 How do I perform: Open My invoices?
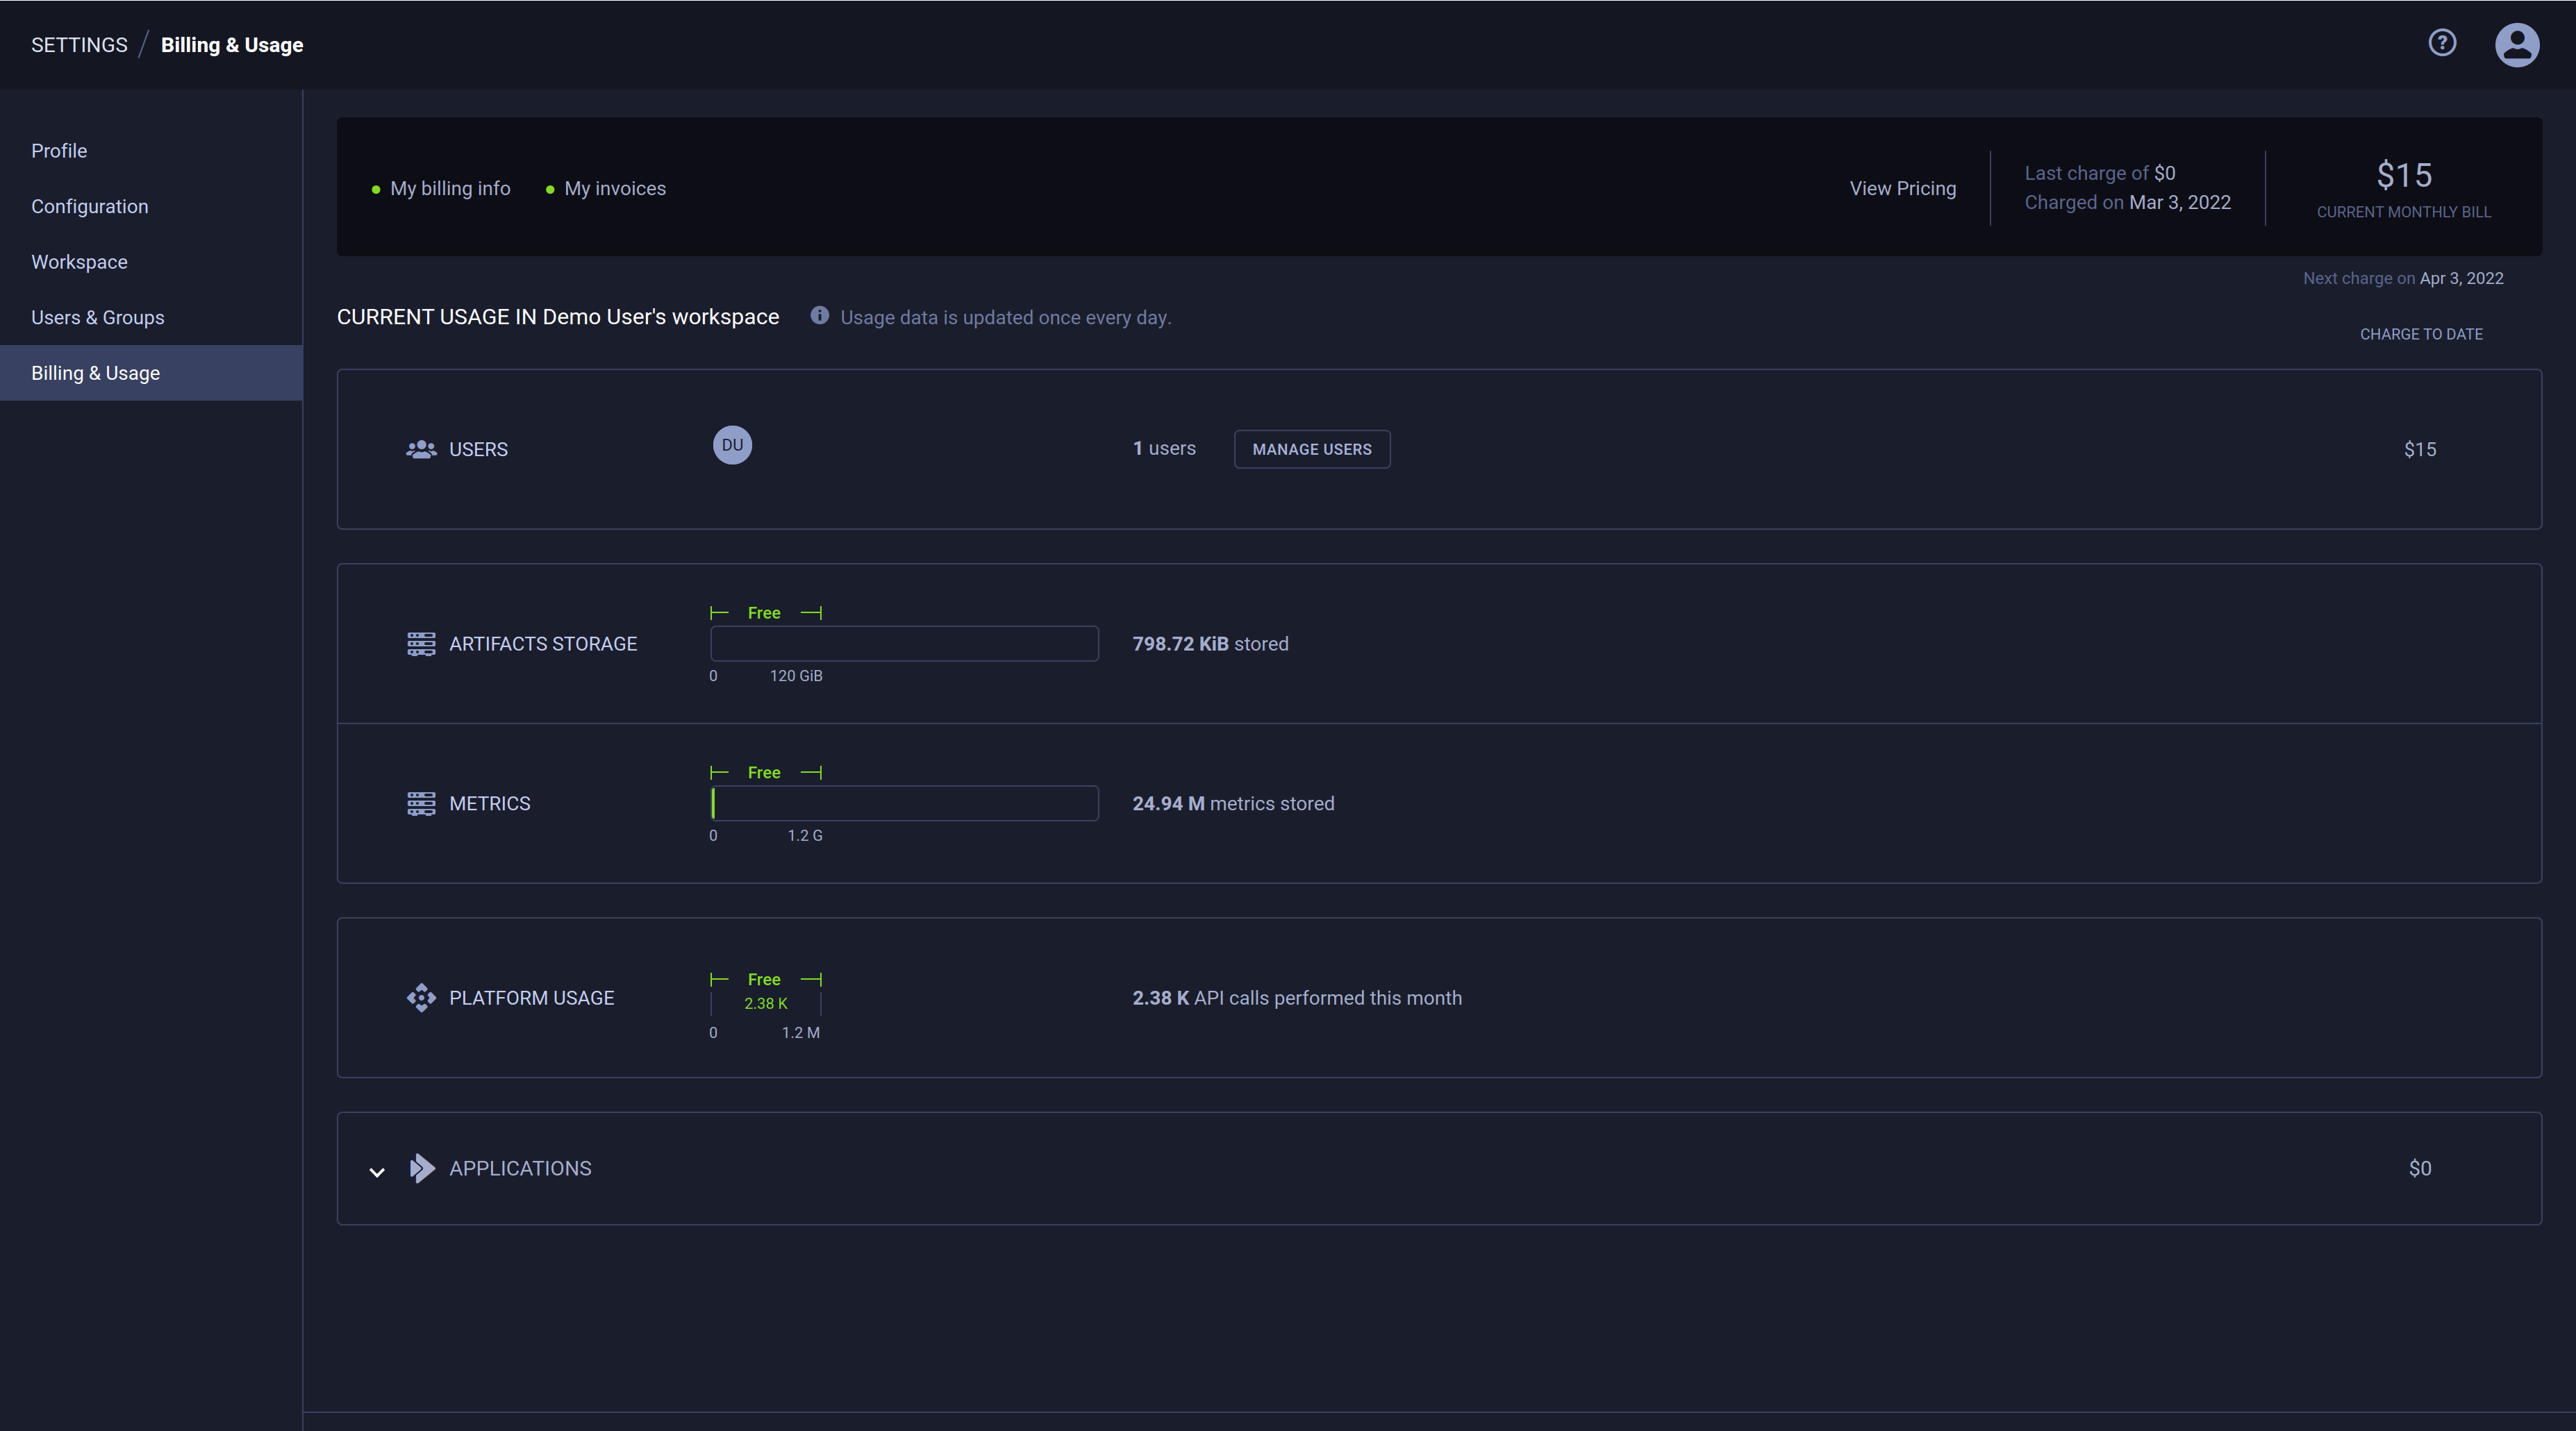(615, 188)
